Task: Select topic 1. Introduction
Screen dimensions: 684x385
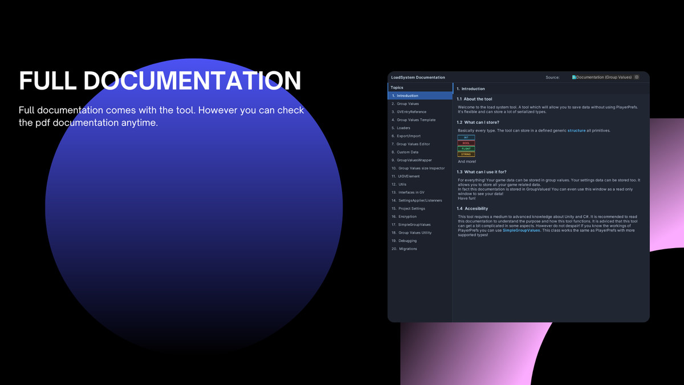Action: coord(420,96)
